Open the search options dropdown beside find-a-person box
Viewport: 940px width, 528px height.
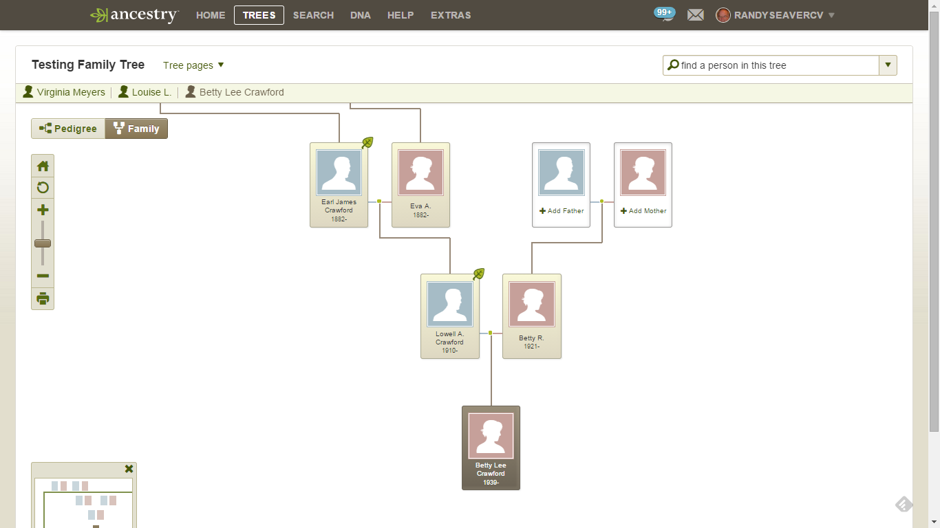[x=888, y=65]
